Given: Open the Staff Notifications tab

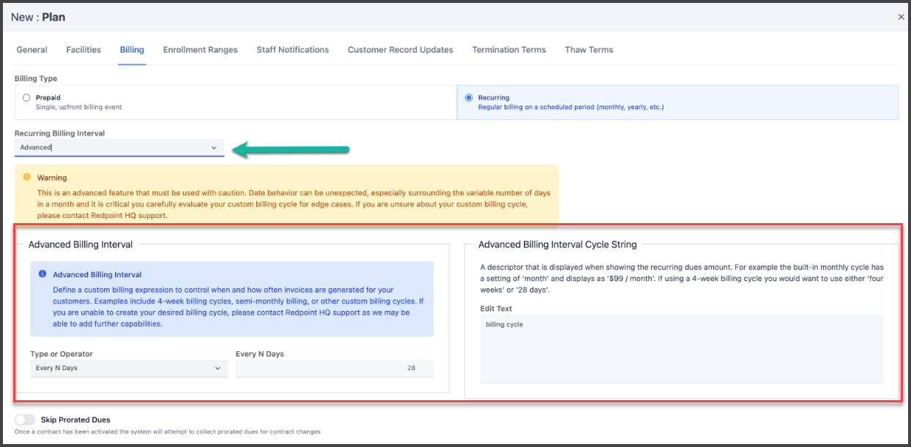Looking at the screenshot, I should coord(292,50).
